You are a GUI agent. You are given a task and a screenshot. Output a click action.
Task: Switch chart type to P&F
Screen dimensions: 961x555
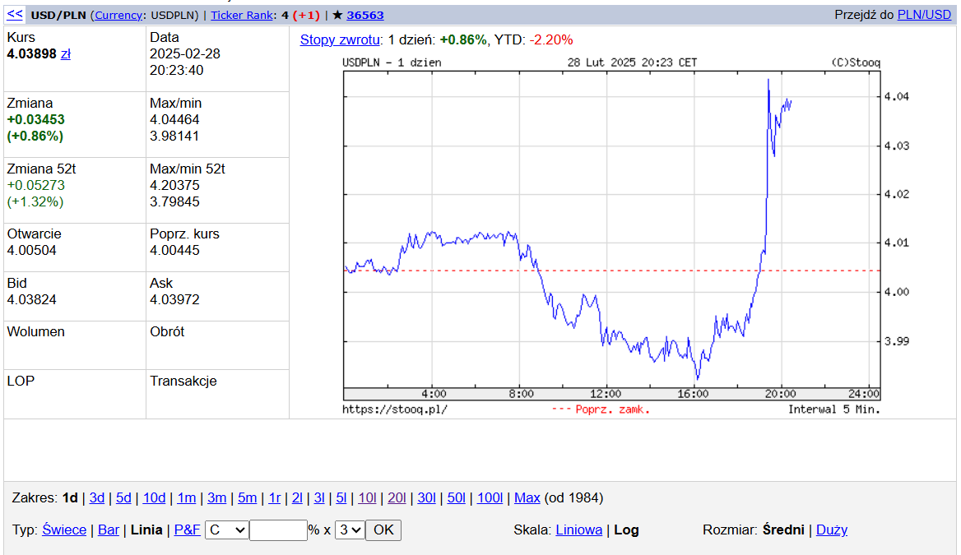[x=187, y=530]
